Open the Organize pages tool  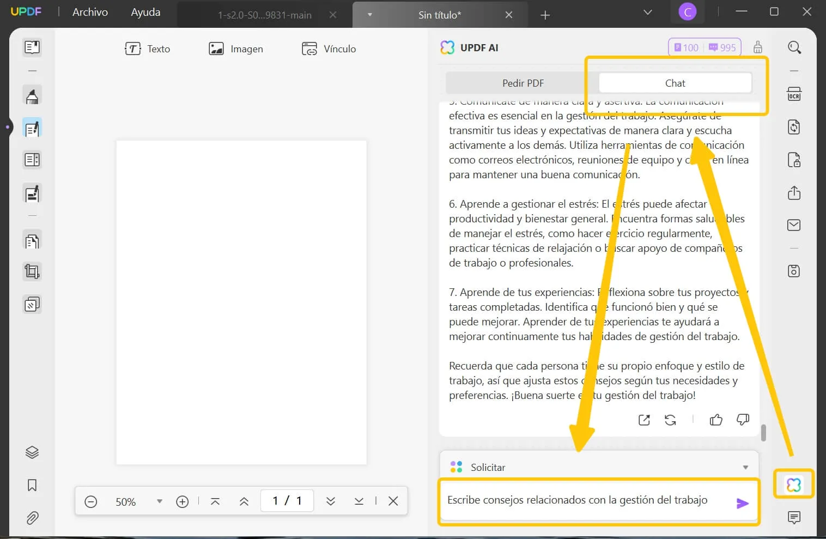click(x=32, y=240)
